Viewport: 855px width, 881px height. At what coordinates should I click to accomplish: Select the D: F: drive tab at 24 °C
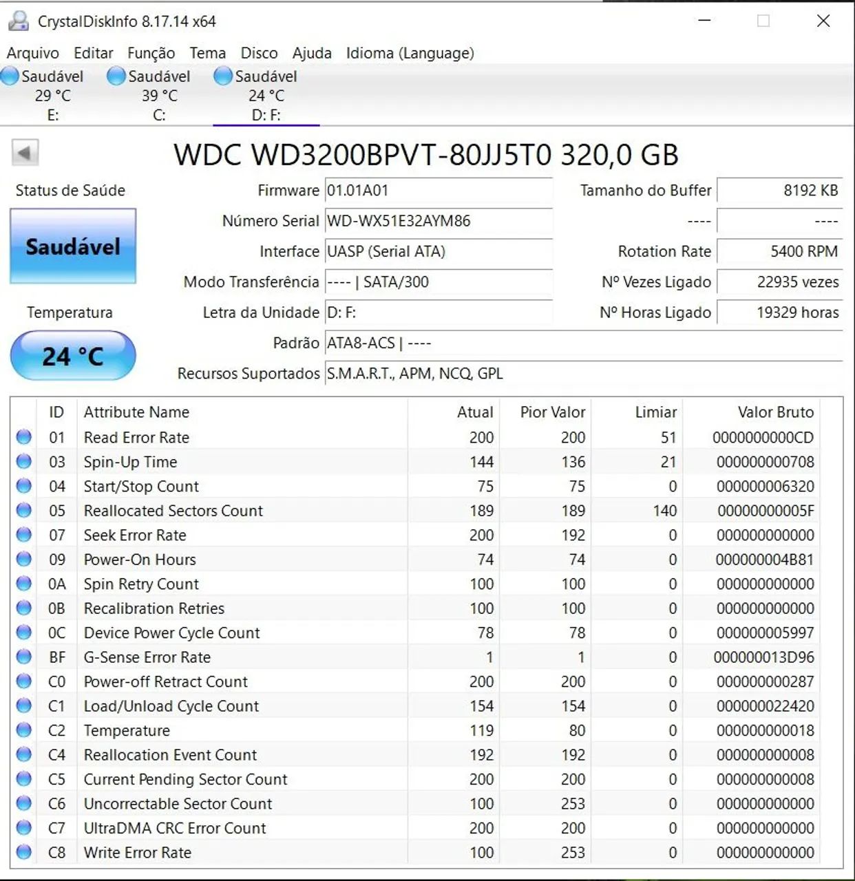(x=266, y=95)
